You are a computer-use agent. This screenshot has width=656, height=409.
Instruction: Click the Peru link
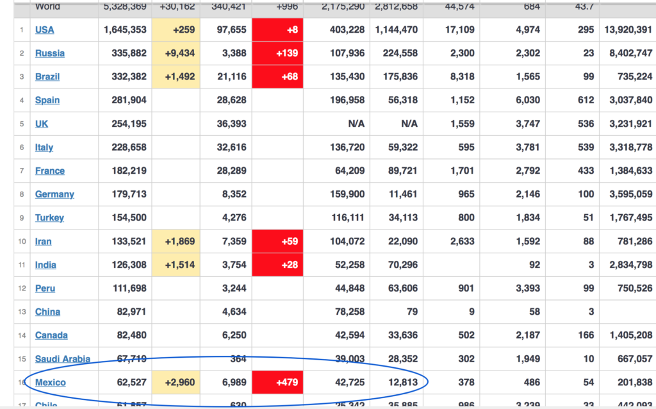pos(45,288)
